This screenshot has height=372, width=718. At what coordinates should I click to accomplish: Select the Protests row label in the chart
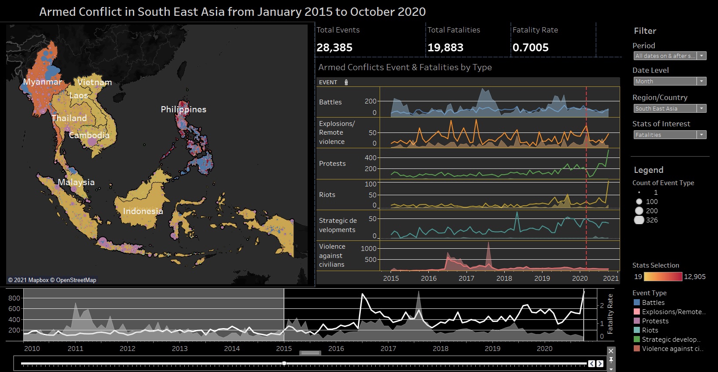coord(332,163)
